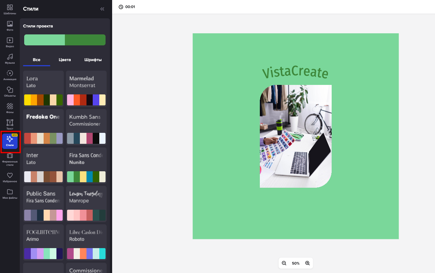Open the Фото sidebar section
435x273 pixels.
[x=10, y=26]
